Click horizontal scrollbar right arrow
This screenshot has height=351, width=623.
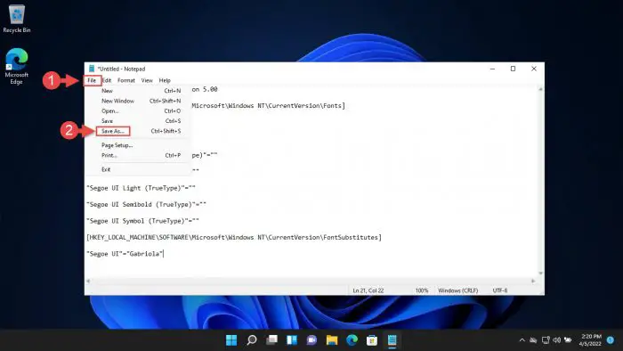[533, 281]
